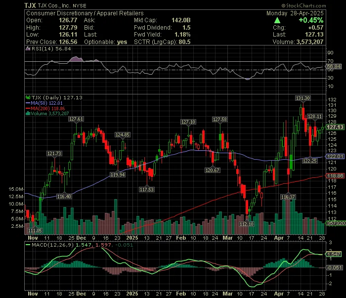The height and width of the screenshot is (298, 346).
Task: Click the 127.61 high label near December
Action: [76, 119]
